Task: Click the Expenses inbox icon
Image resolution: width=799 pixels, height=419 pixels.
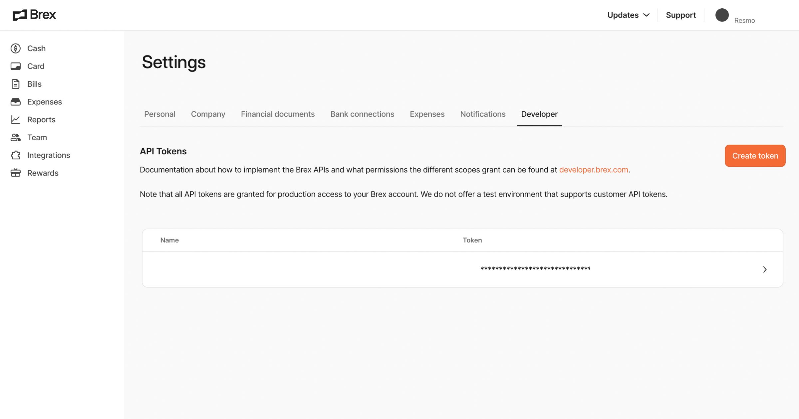Action: [x=16, y=102]
